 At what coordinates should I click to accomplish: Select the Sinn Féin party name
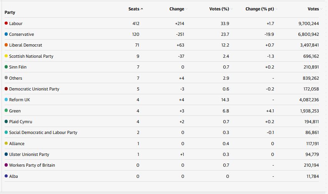point(18,67)
